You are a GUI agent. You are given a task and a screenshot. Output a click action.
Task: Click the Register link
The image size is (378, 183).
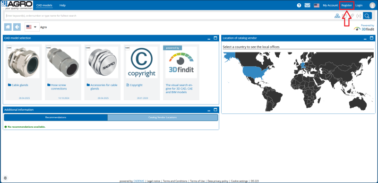[x=347, y=5]
